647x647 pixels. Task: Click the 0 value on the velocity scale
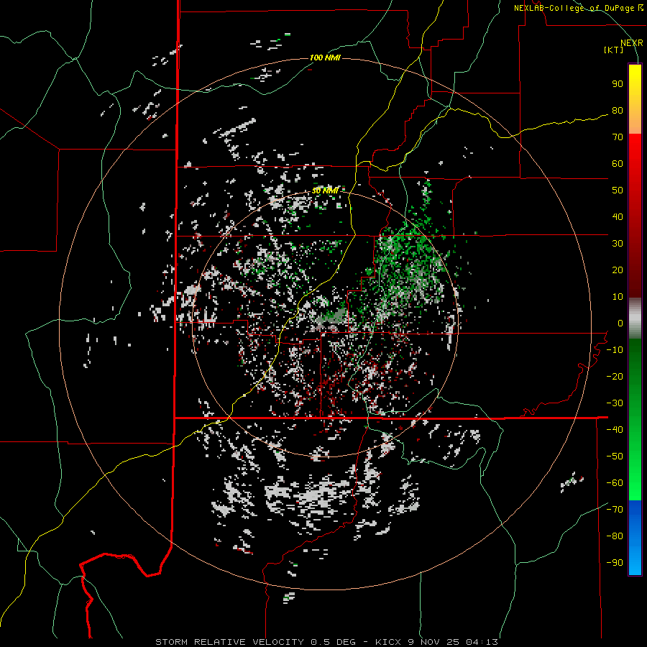tap(620, 323)
